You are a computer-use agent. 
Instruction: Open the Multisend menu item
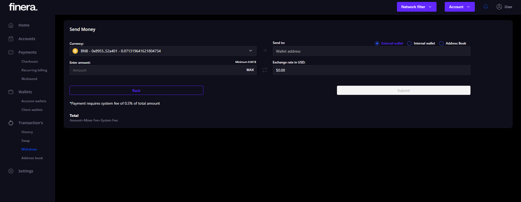point(29,79)
